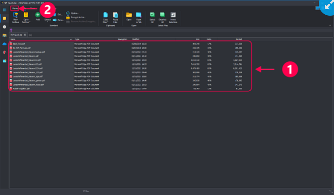Click the Rename item in the Standard group

pos(58,20)
